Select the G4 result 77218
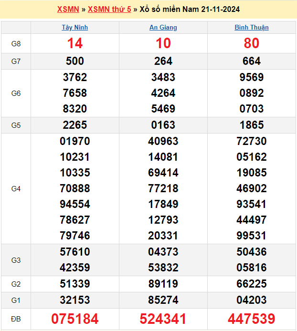 click(x=163, y=188)
